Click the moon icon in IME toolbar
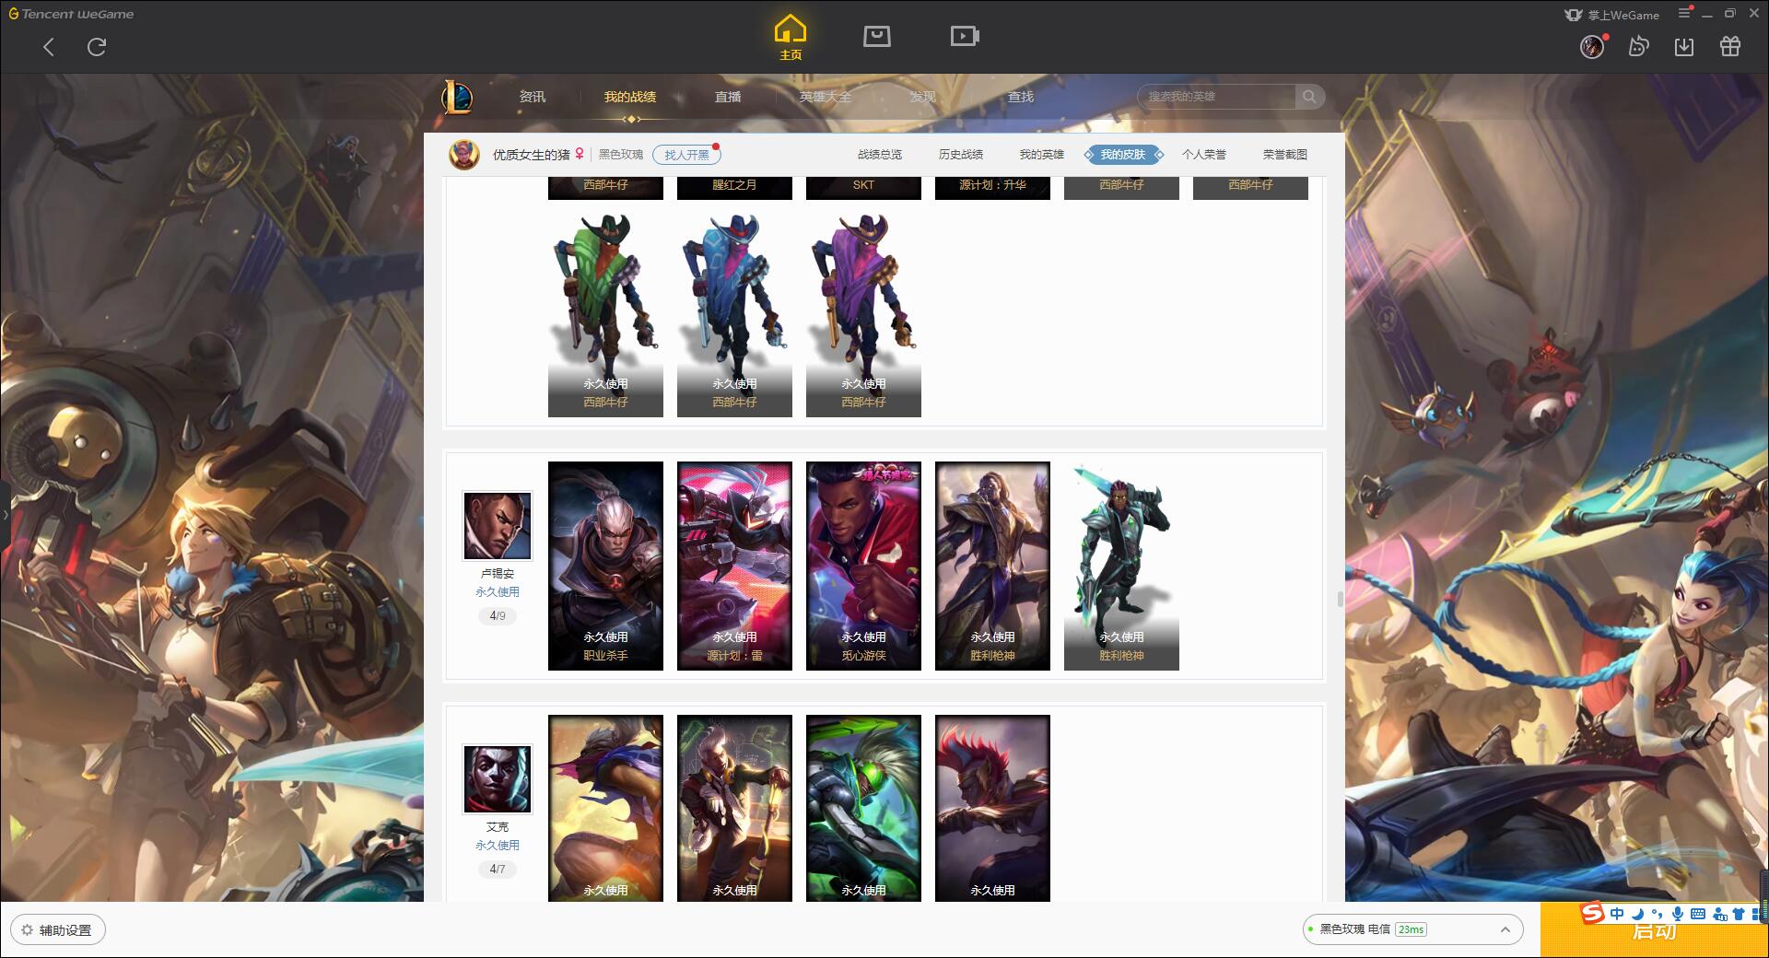Image resolution: width=1769 pixels, height=958 pixels. tap(1638, 914)
